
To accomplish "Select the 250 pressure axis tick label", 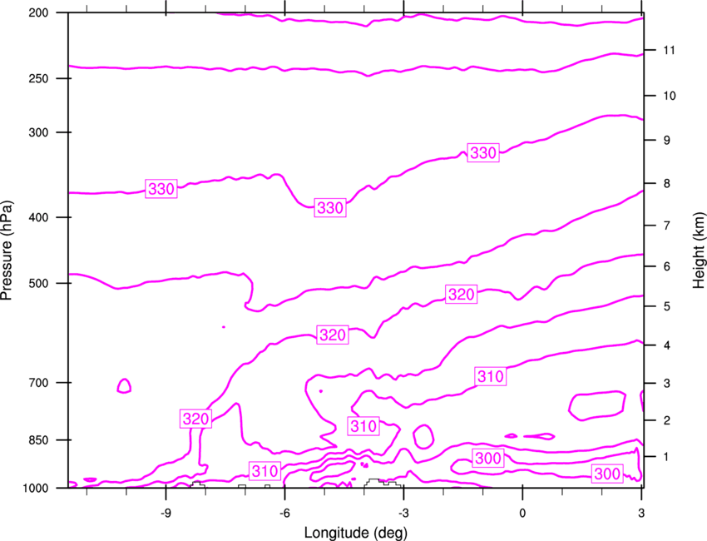I will 38,78.
